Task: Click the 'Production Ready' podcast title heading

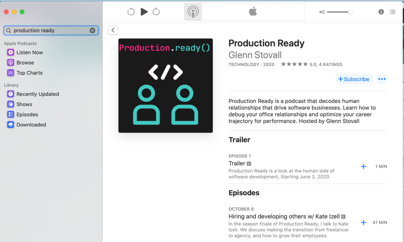Action: point(266,43)
